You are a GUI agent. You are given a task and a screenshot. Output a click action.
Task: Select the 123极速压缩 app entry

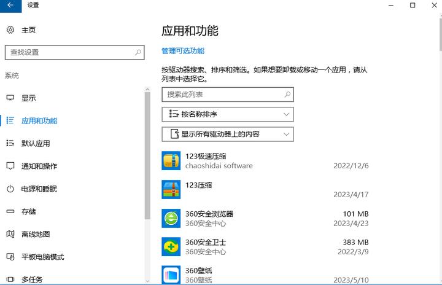[265, 161]
